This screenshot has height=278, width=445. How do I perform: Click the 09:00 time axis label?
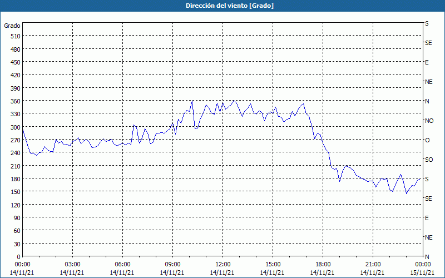coord(172,265)
